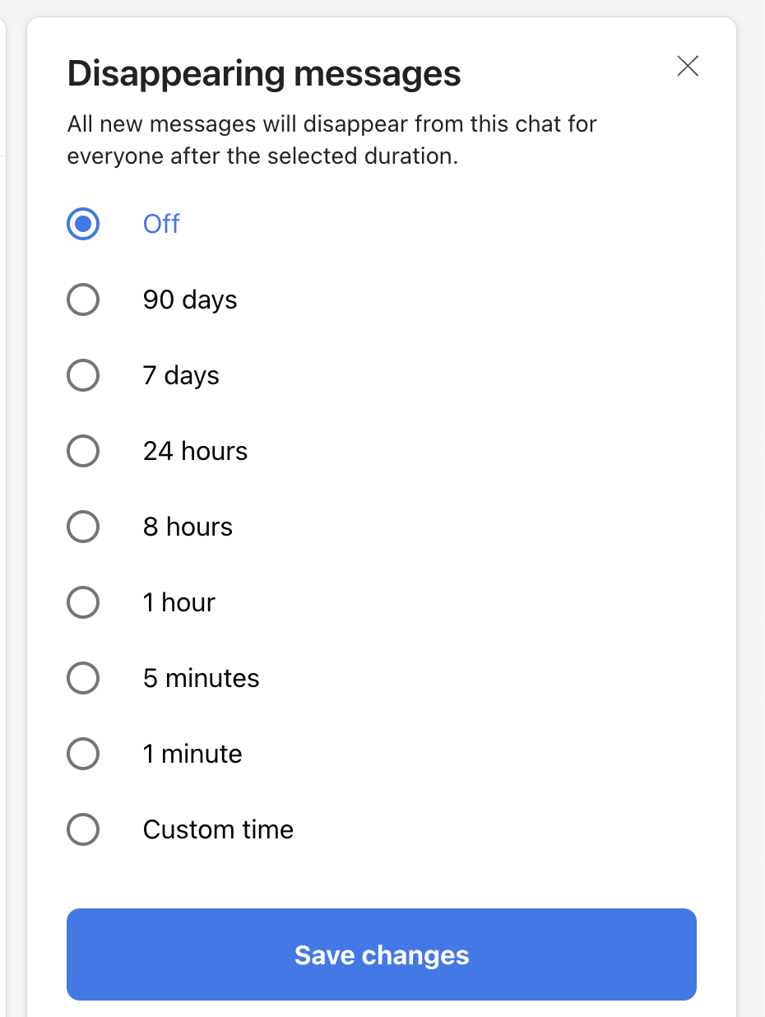Screen dimensions: 765x1017
Task: Pick the Custom time radio button
Action: [x=83, y=829]
